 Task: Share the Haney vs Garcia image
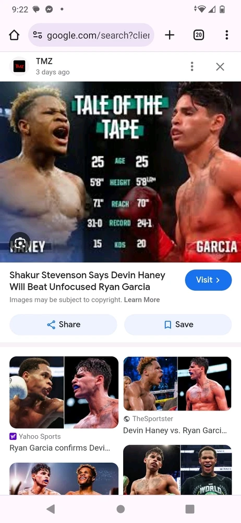click(x=63, y=325)
